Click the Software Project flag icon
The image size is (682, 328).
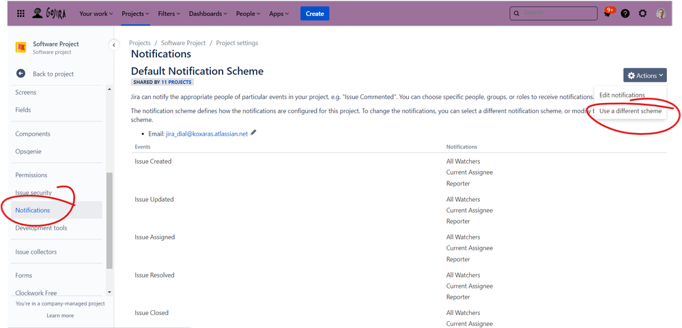20,47
